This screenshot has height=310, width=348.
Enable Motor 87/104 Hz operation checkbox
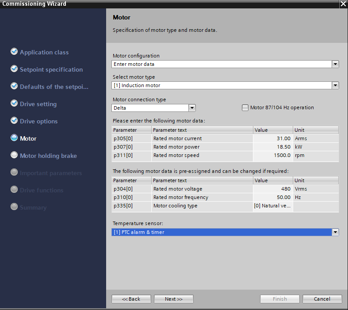245,107
